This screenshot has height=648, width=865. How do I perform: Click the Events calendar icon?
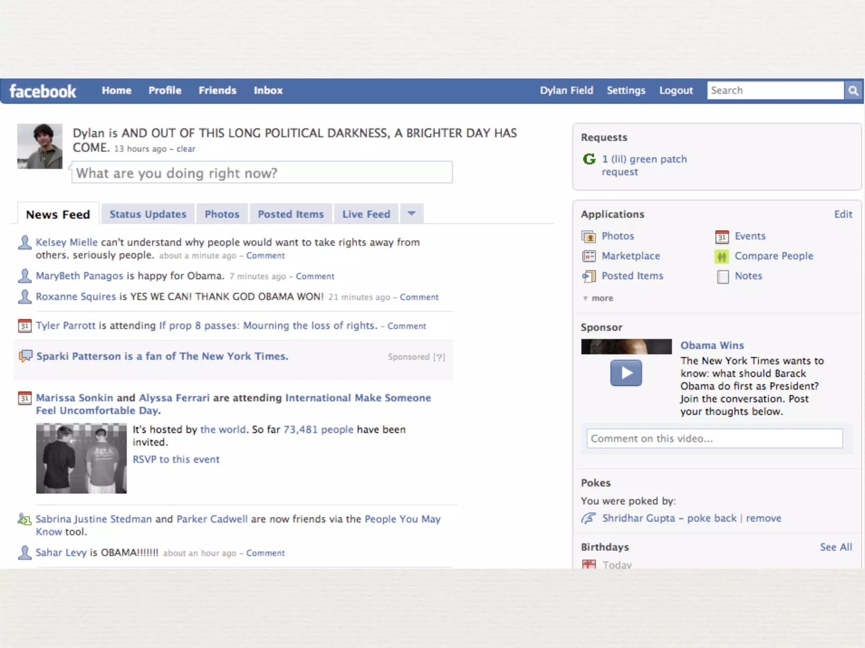[x=722, y=237]
